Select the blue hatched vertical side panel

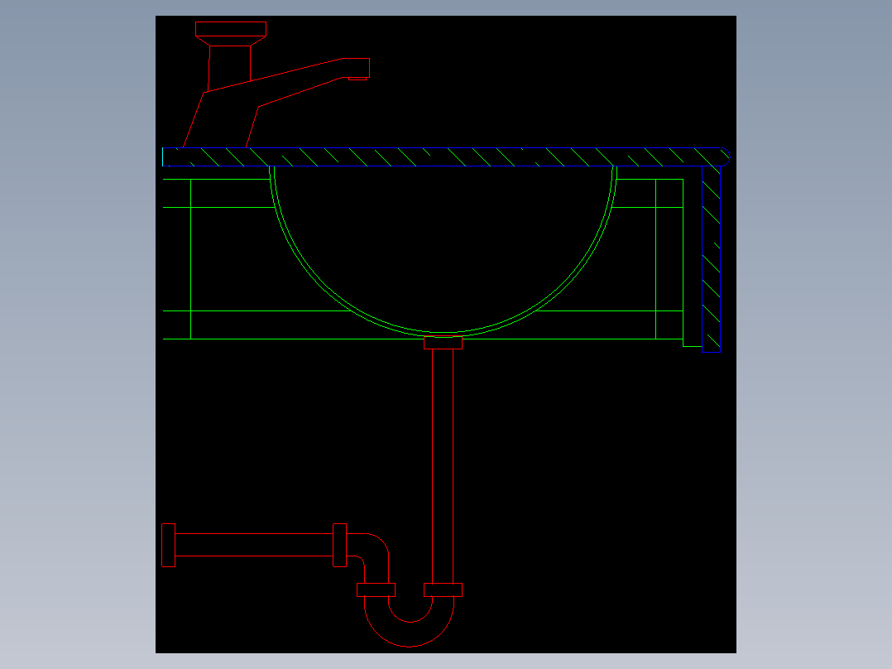pos(711,259)
